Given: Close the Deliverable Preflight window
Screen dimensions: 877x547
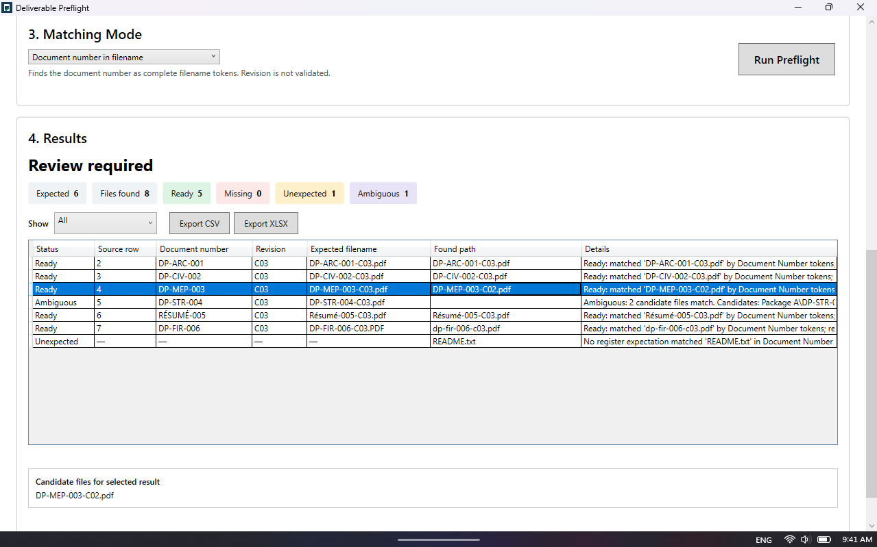Looking at the screenshot, I should tap(861, 8).
